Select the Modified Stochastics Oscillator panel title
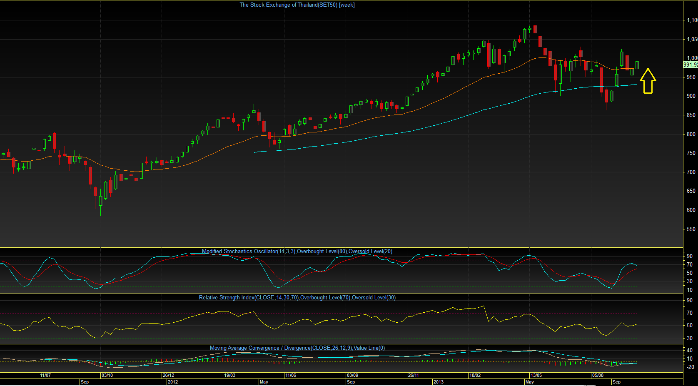 coord(297,252)
